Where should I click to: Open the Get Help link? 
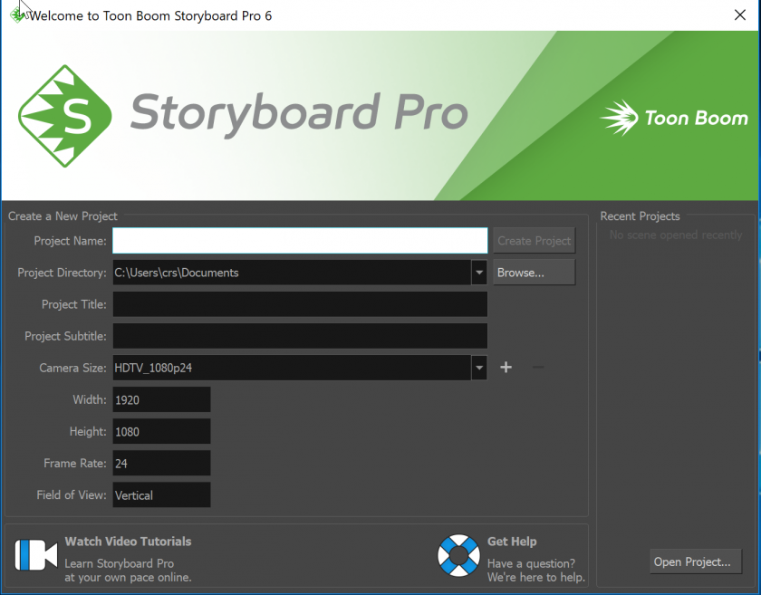[512, 542]
